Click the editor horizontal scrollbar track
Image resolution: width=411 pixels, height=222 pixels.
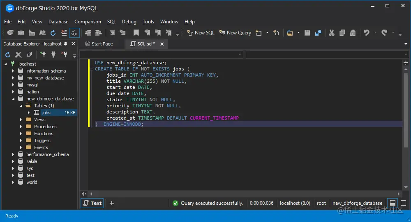(245, 194)
